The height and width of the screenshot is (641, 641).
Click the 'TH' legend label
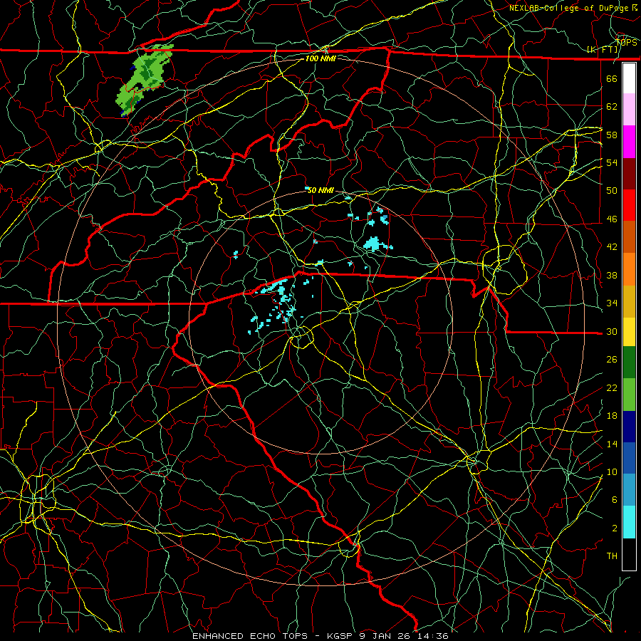coord(612,556)
